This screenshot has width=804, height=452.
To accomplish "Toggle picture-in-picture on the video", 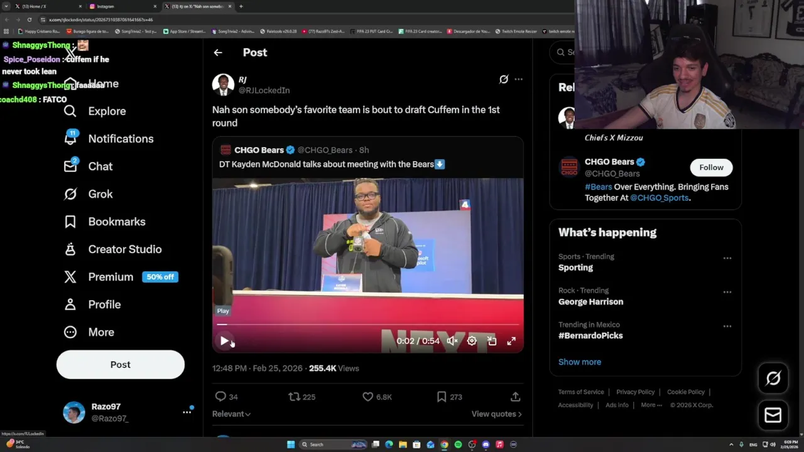I will pyautogui.click(x=492, y=341).
